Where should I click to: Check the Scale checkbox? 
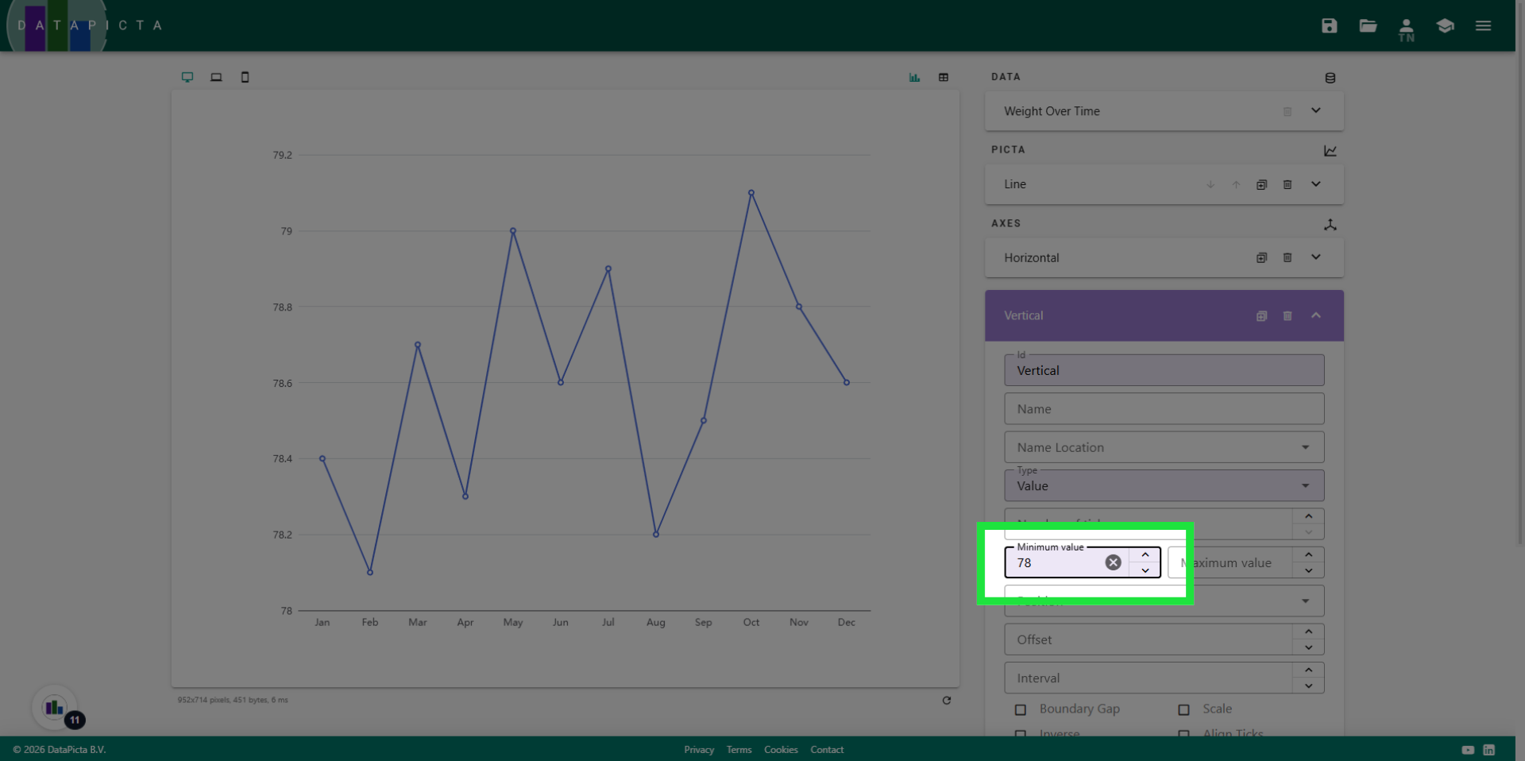click(1185, 709)
